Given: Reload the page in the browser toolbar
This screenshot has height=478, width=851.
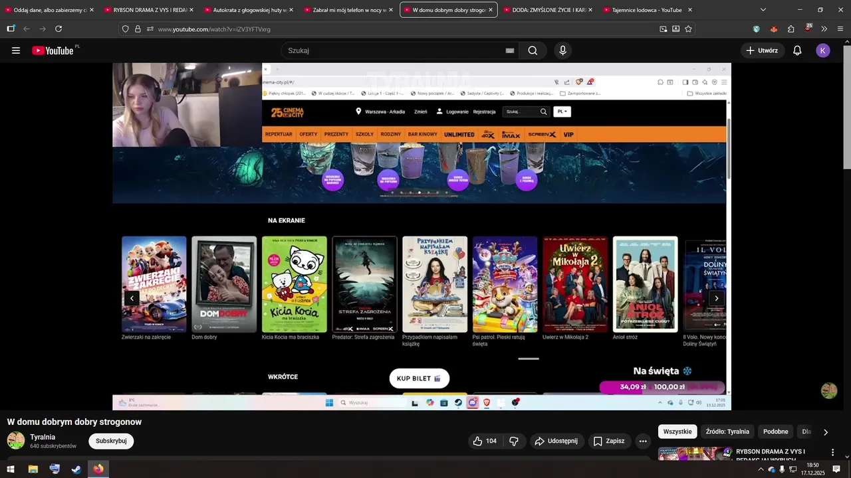Looking at the screenshot, I should [59, 29].
